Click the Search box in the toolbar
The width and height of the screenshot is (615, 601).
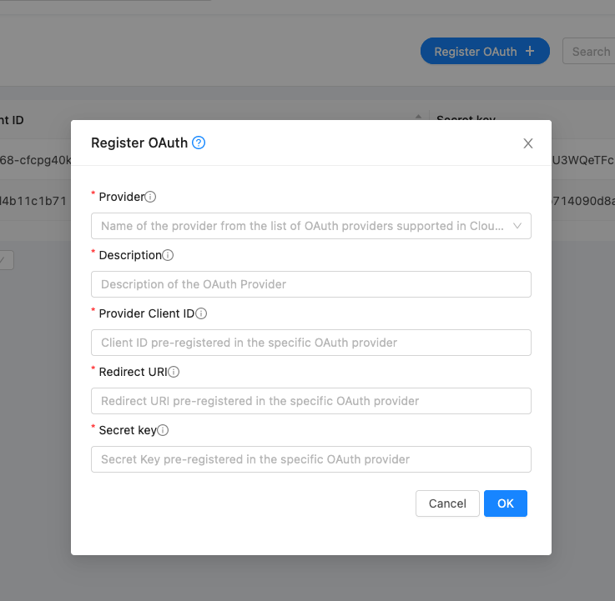(589, 52)
